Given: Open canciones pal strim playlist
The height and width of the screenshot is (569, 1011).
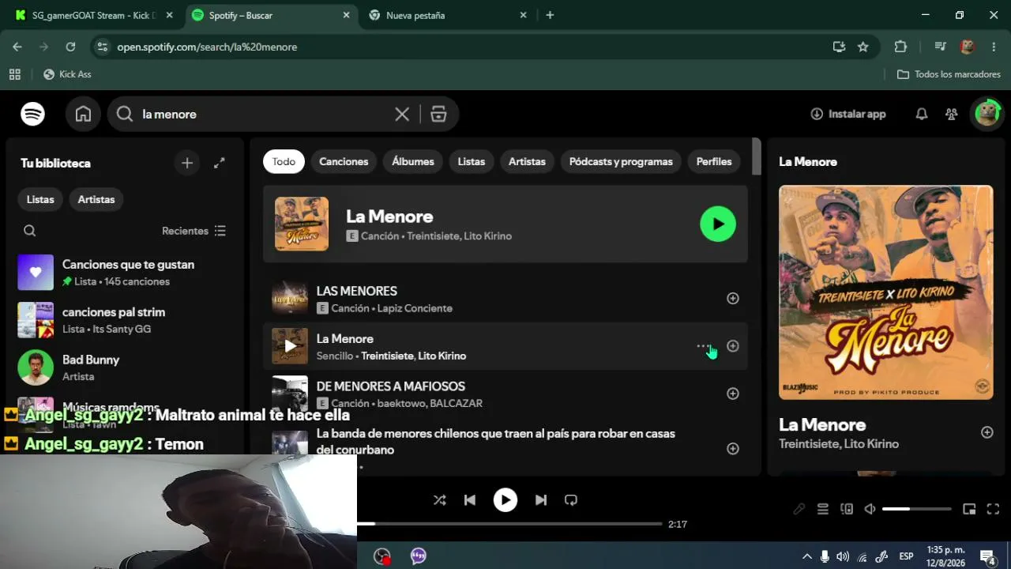Looking at the screenshot, I should point(125,320).
